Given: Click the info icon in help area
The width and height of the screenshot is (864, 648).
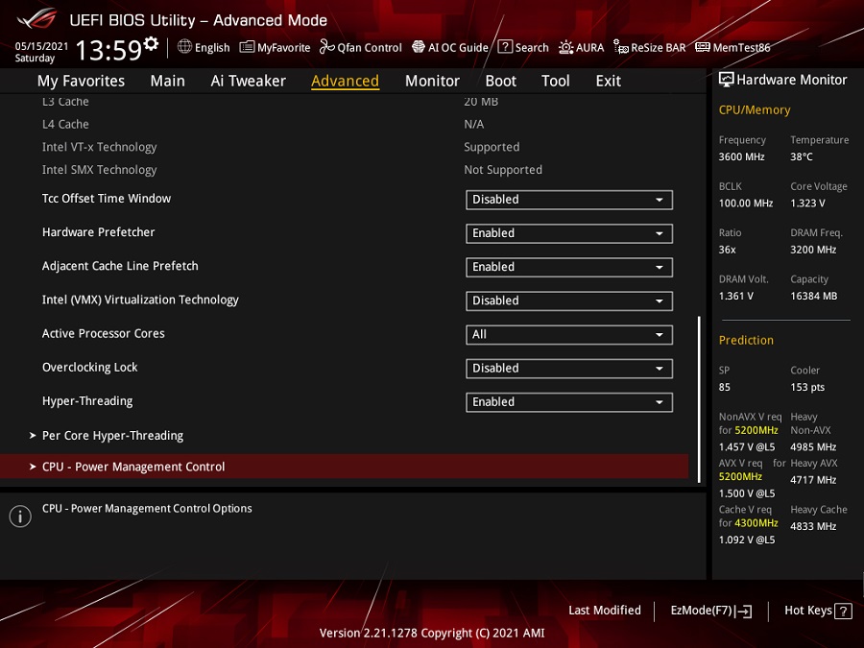Looking at the screenshot, I should (x=20, y=516).
